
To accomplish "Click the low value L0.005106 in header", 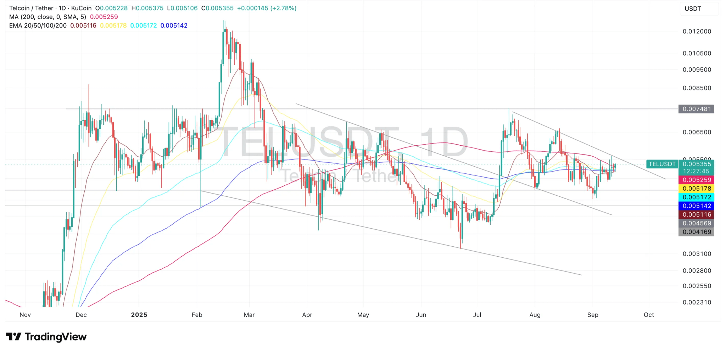I will (x=182, y=8).
